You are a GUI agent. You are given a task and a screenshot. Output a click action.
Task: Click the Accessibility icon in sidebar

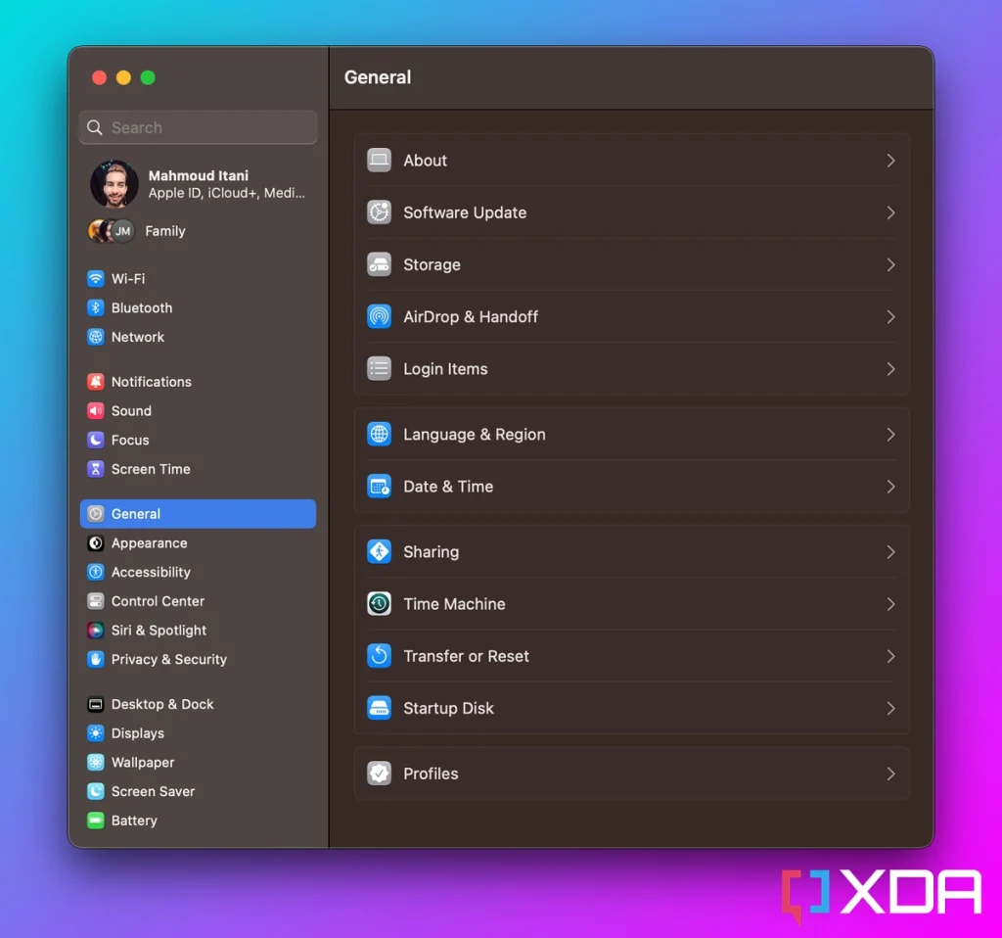[x=95, y=572]
